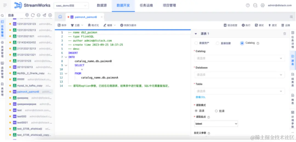
Task: Click the home icon tab
Action: click(x=60, y=17)
